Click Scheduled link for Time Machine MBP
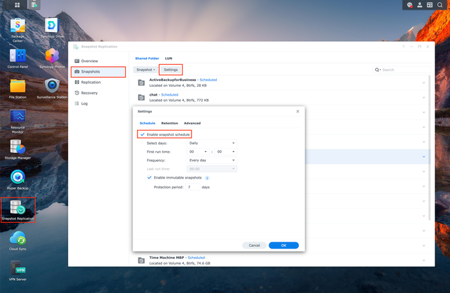This screenshot has height=293, width=450. coord(196,258)
